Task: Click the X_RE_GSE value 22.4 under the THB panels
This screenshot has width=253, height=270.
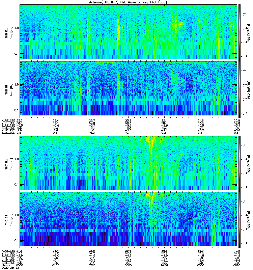Action: (164, 120)
